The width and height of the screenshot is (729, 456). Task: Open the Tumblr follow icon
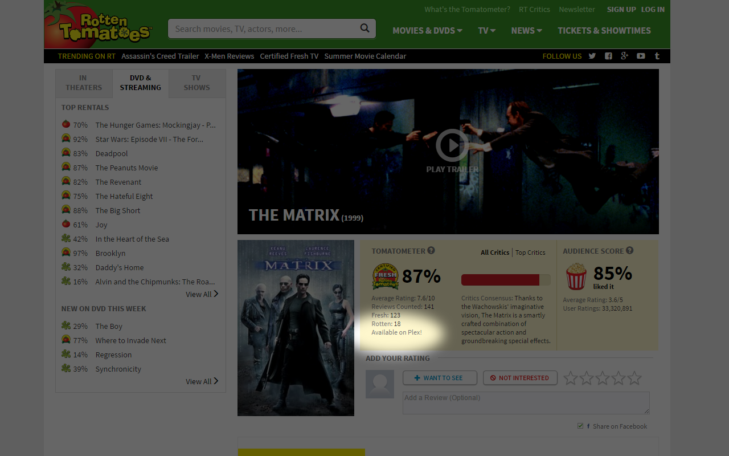coord(657,56)
